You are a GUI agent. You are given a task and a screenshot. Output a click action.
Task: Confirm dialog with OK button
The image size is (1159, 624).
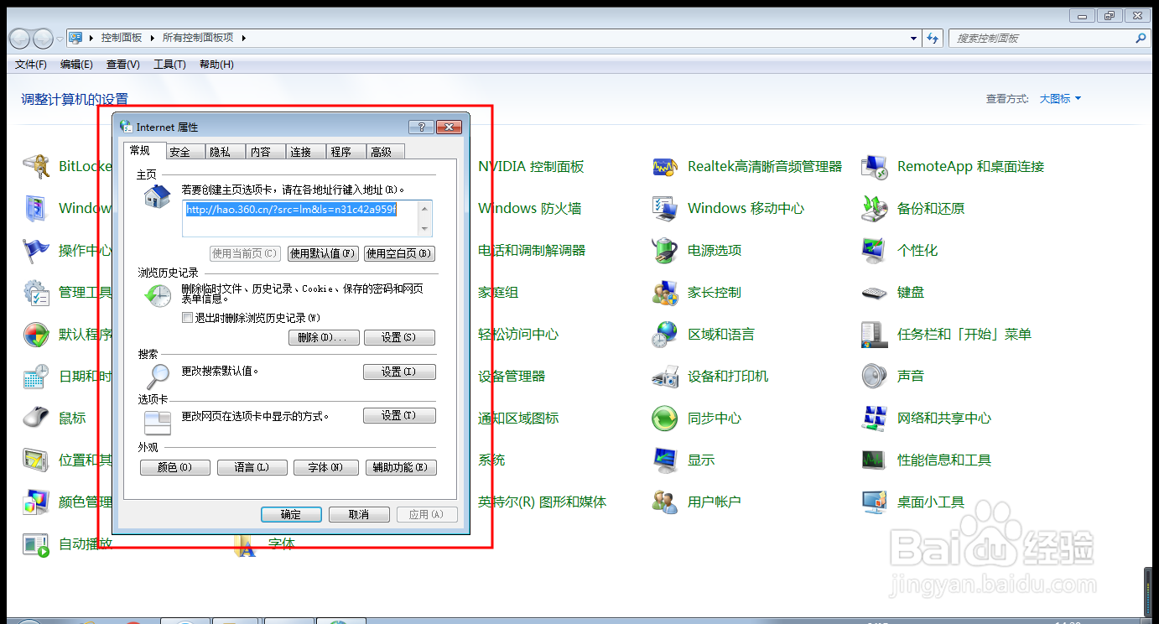(x=291, y=514)
